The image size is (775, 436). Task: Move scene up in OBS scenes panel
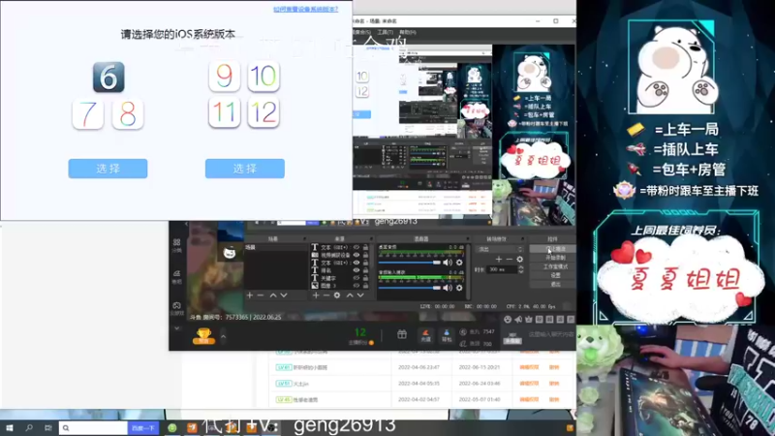pos(273,296)
